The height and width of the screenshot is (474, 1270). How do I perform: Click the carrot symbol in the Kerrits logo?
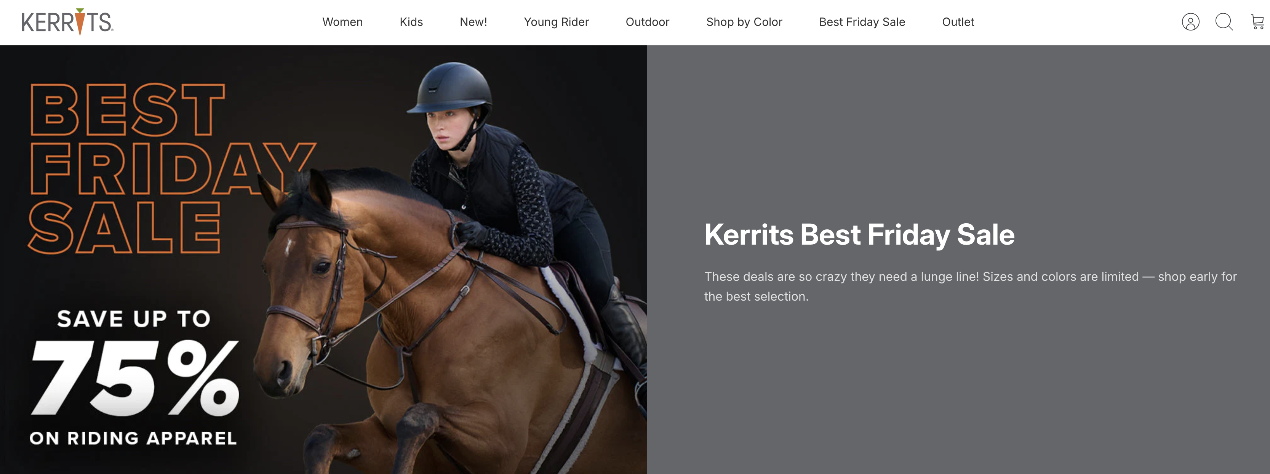[x=80, y=21]
